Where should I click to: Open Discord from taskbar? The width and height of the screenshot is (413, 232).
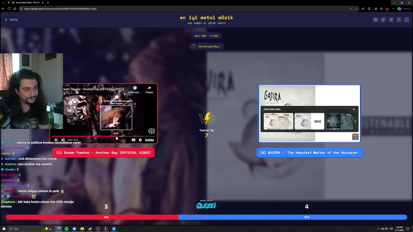coord(74,229)
